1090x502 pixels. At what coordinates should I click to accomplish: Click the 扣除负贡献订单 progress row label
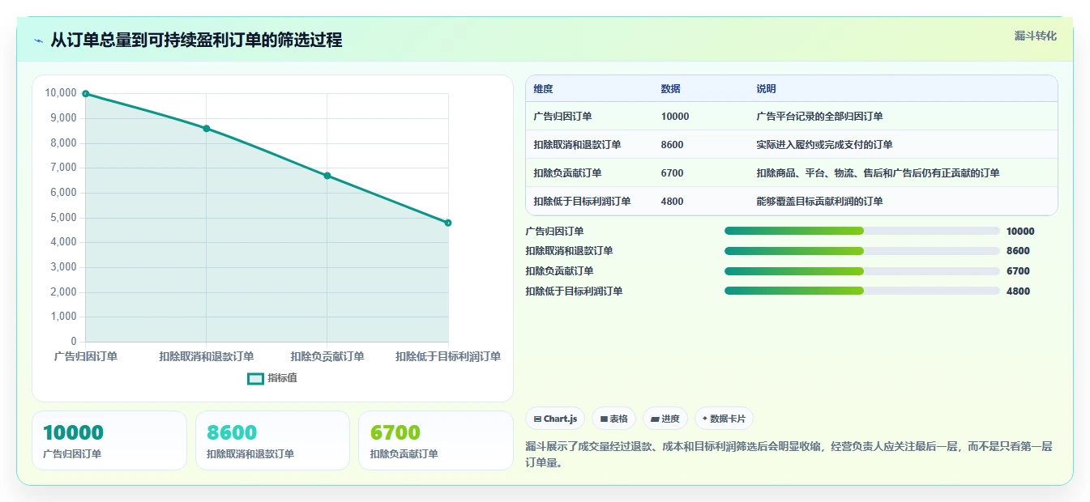click(559, 270)
